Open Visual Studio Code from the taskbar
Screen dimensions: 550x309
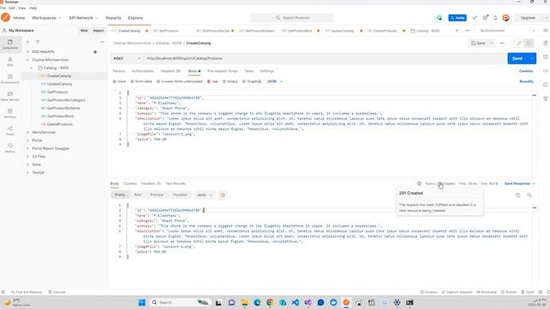[x=296, y=302]
